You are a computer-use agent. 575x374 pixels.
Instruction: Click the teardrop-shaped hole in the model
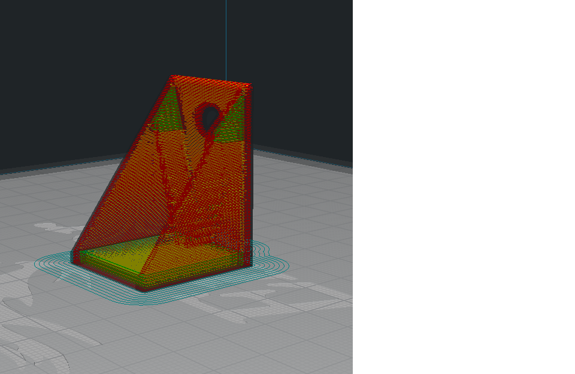coord(208,117)
